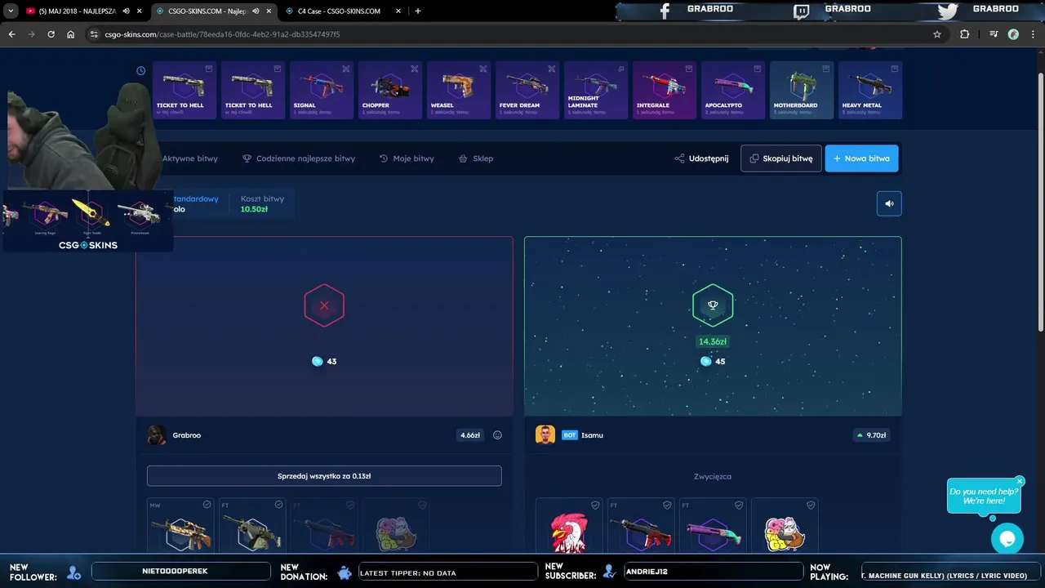The height and width of the screenshot is (588, 1045).
Task: Click the clock icon beside recent drops
Action: pos(140,71)
